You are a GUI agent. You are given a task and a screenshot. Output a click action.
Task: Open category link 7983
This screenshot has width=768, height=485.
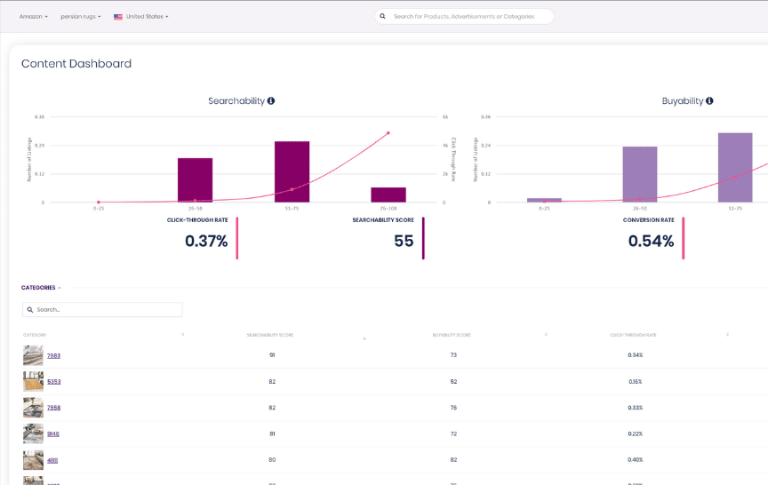point(53,355)
